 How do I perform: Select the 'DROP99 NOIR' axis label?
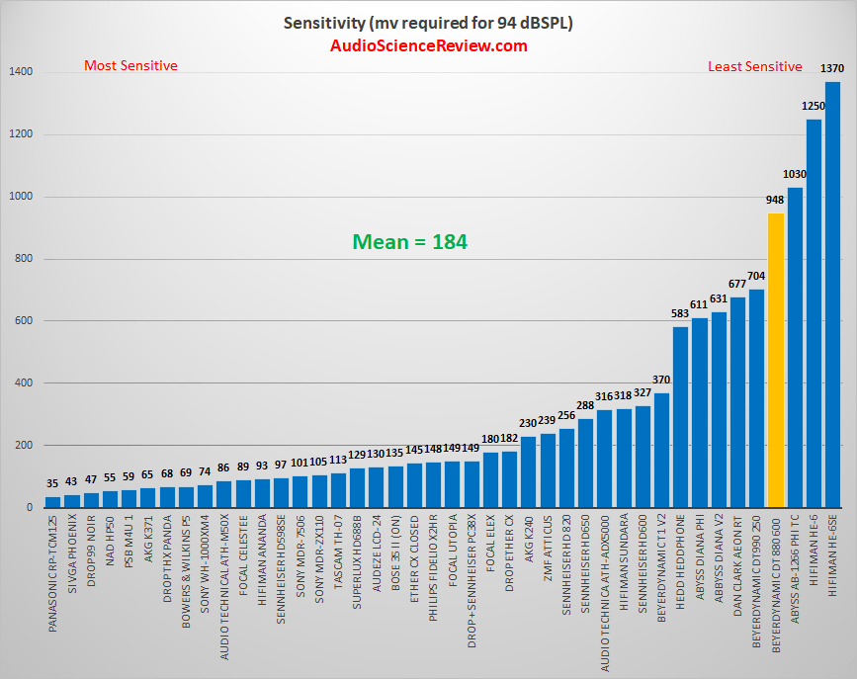[x=91, y=551]
